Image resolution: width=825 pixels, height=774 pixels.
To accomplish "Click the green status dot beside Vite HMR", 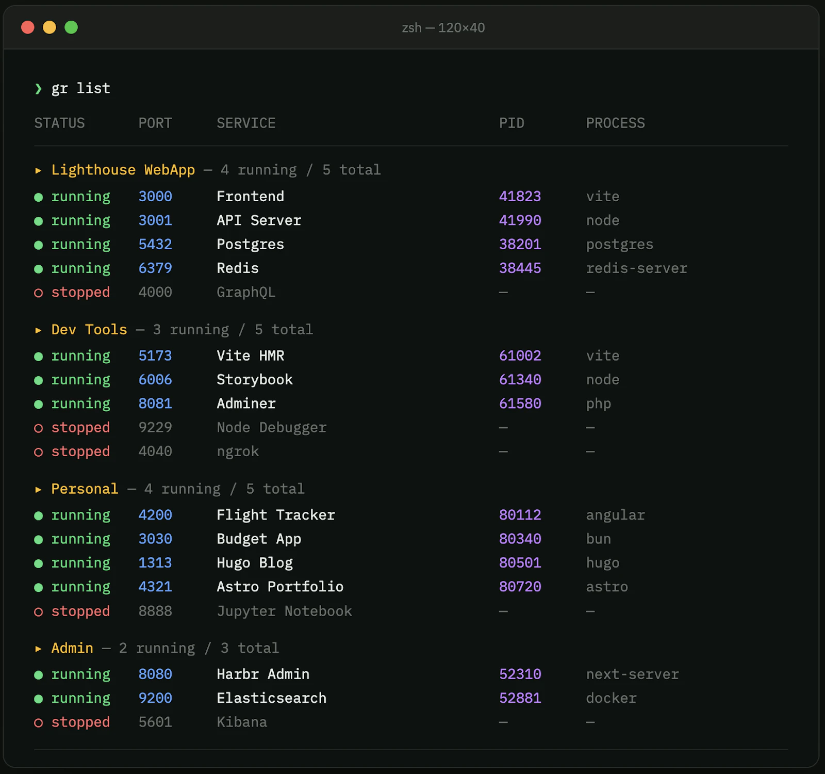I will click(38, 357).
